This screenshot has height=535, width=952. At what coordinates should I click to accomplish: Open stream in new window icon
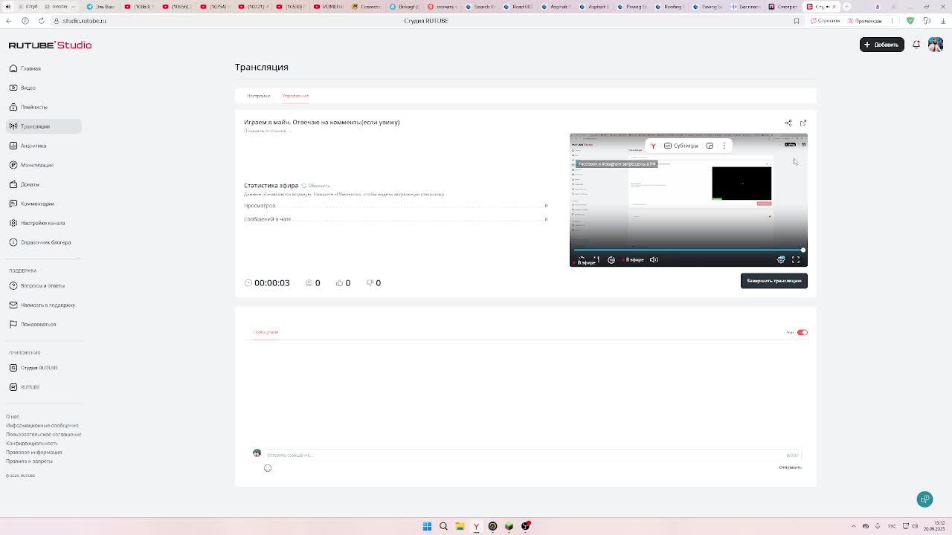pyautogui.click(x=803, y=123)
